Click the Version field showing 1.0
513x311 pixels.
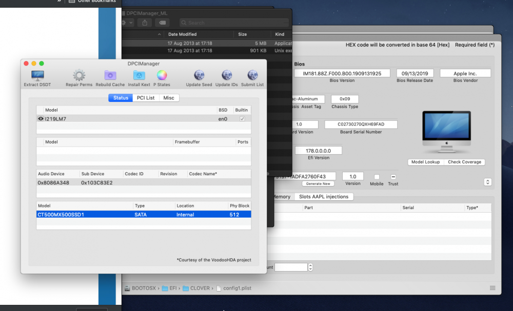(353, 176)
